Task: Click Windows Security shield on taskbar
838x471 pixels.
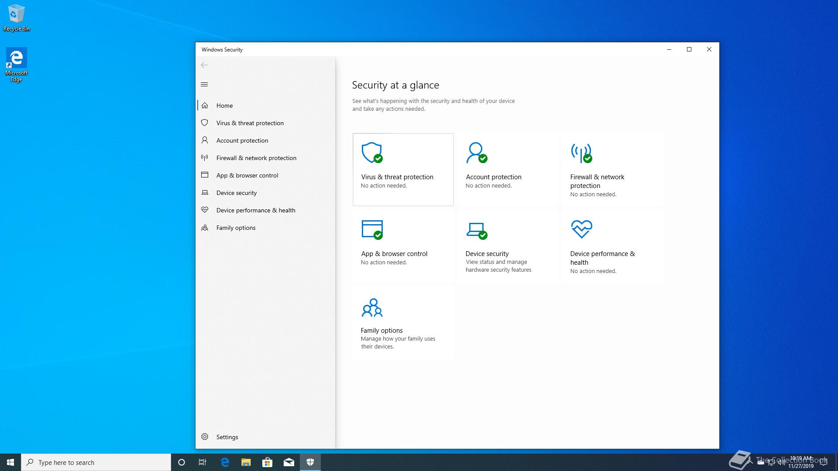Action: click(x=310, y=462)
